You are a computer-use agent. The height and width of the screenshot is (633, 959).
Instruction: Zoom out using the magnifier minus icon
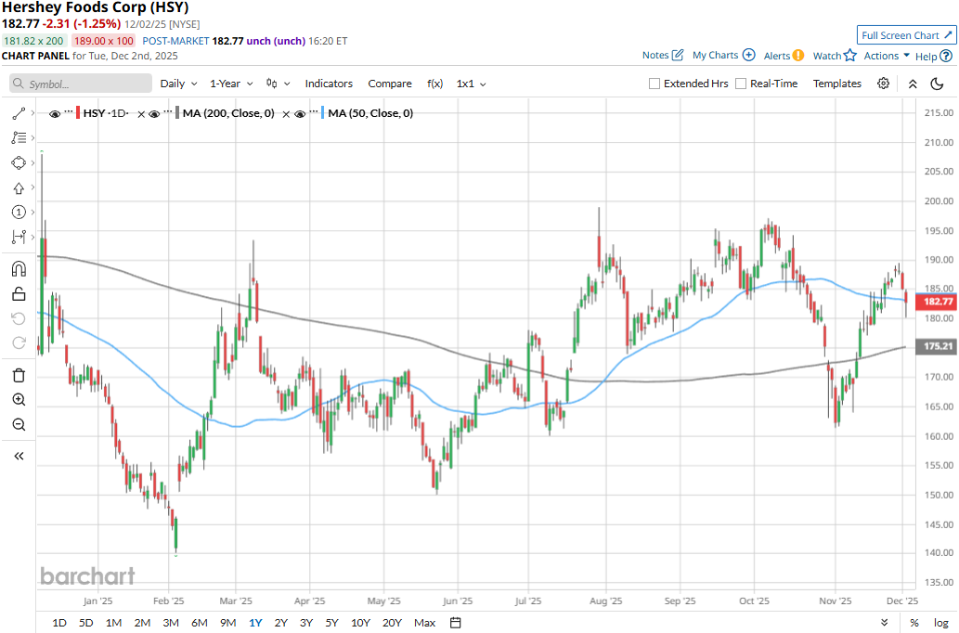tap(19, 424)
